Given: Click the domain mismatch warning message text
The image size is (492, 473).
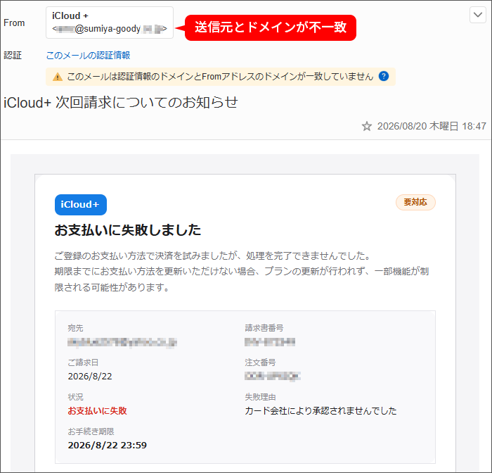Looking at the screenshot, I should pos(220,77).
